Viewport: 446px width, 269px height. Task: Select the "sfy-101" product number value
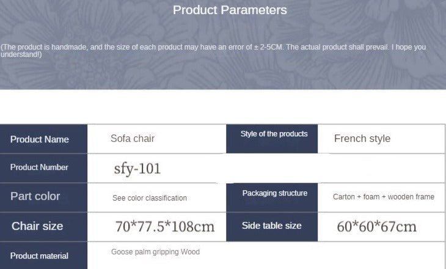[137, 169]
